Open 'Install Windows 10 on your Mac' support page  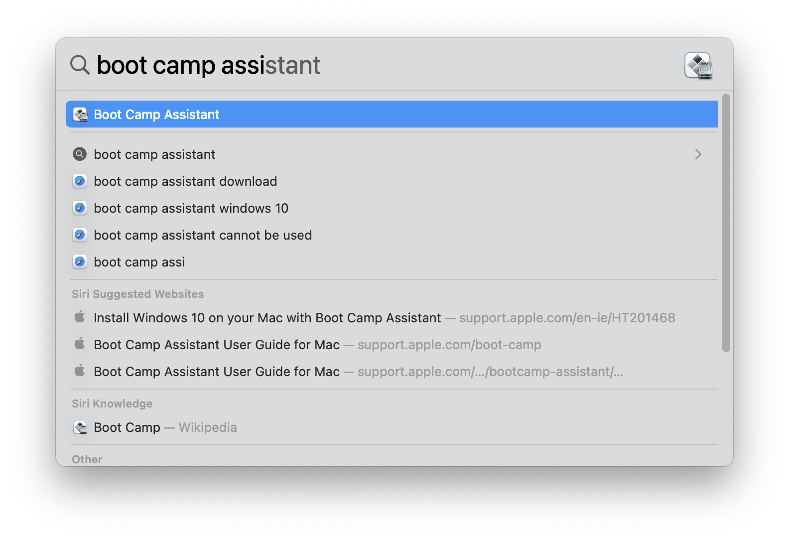pyautogui.click(x=267, y=317)
